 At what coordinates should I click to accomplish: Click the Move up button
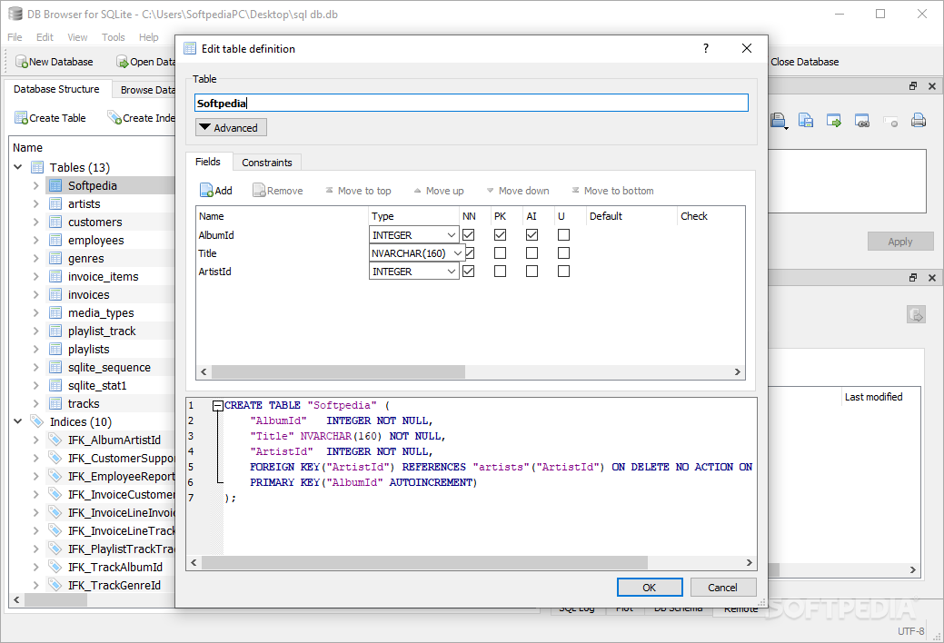[438, 190]
